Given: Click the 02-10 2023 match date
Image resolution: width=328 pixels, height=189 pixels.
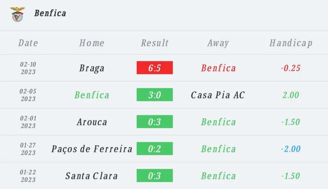Looking at the screenshot, I should tap(28, 68).
